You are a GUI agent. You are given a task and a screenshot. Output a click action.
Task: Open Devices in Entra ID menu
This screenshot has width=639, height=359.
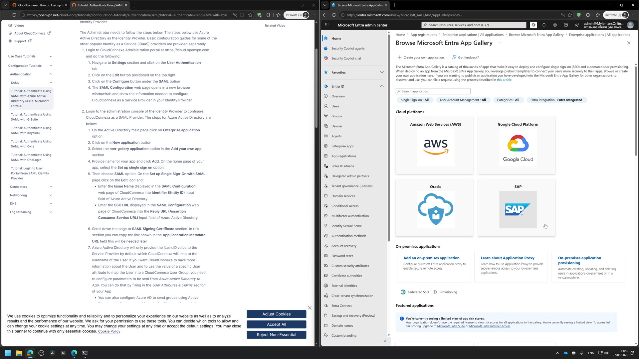pyautogui.click(x=337, y=126)
